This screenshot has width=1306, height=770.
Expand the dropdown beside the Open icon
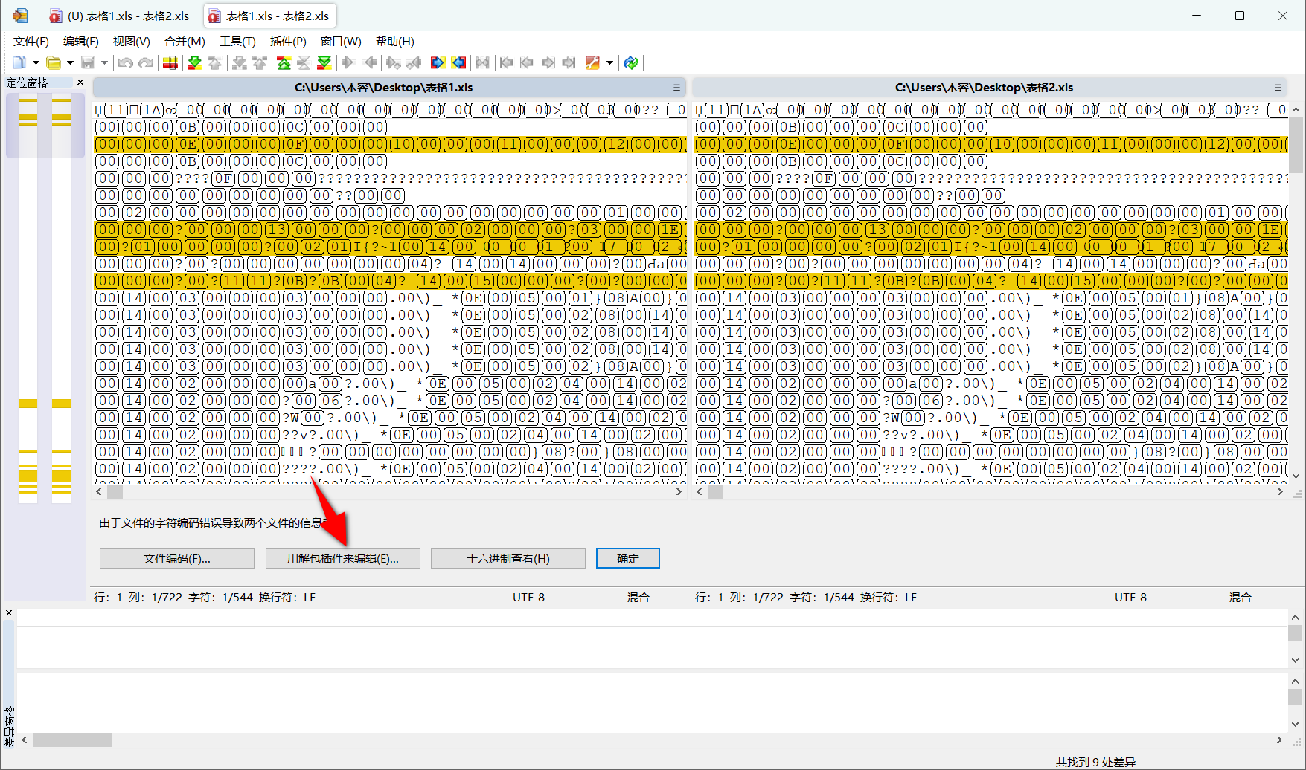point(69,63)
